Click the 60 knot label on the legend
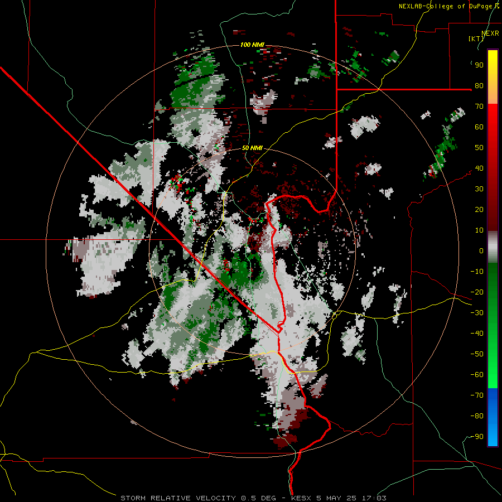The width and height of the screenshot is (502, 502). coord(479,127)
